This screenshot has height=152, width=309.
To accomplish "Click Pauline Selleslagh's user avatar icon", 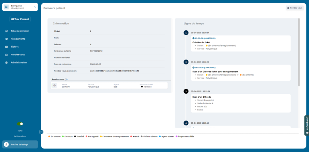I will (7, 145).
